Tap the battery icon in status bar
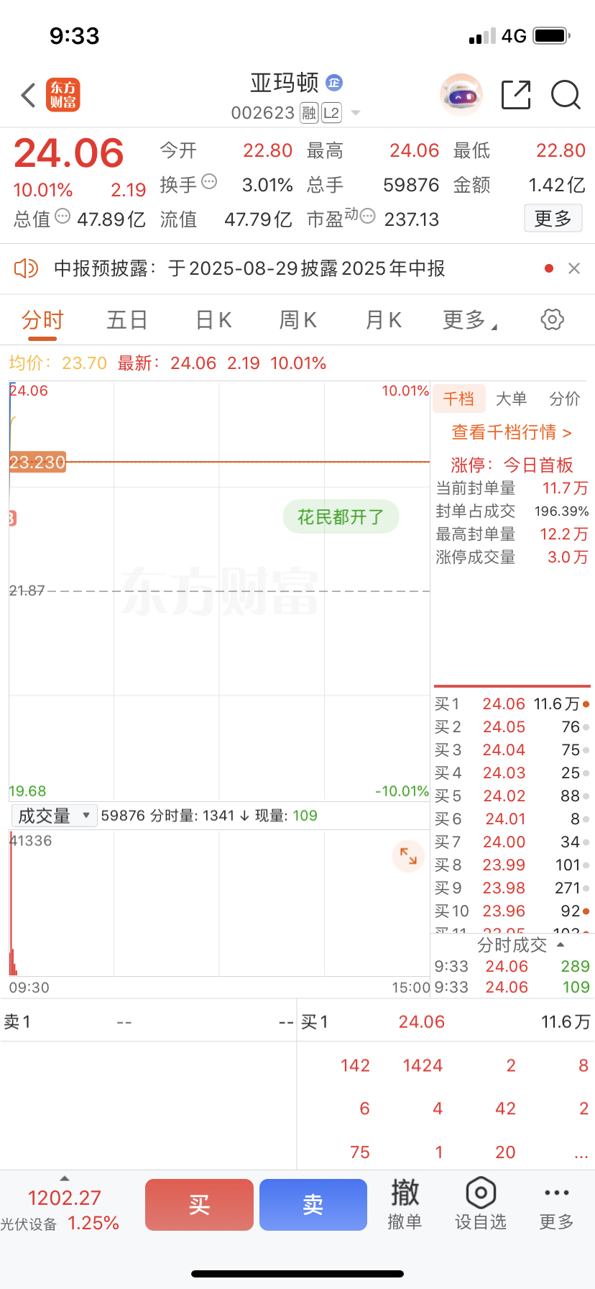 553,35
